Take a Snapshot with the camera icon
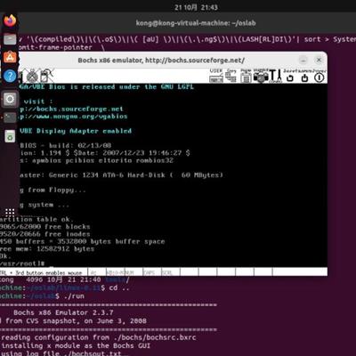Image resolution: width=356 pixels, height=356 pixels. pyautogui.click(x=261, y=76)
